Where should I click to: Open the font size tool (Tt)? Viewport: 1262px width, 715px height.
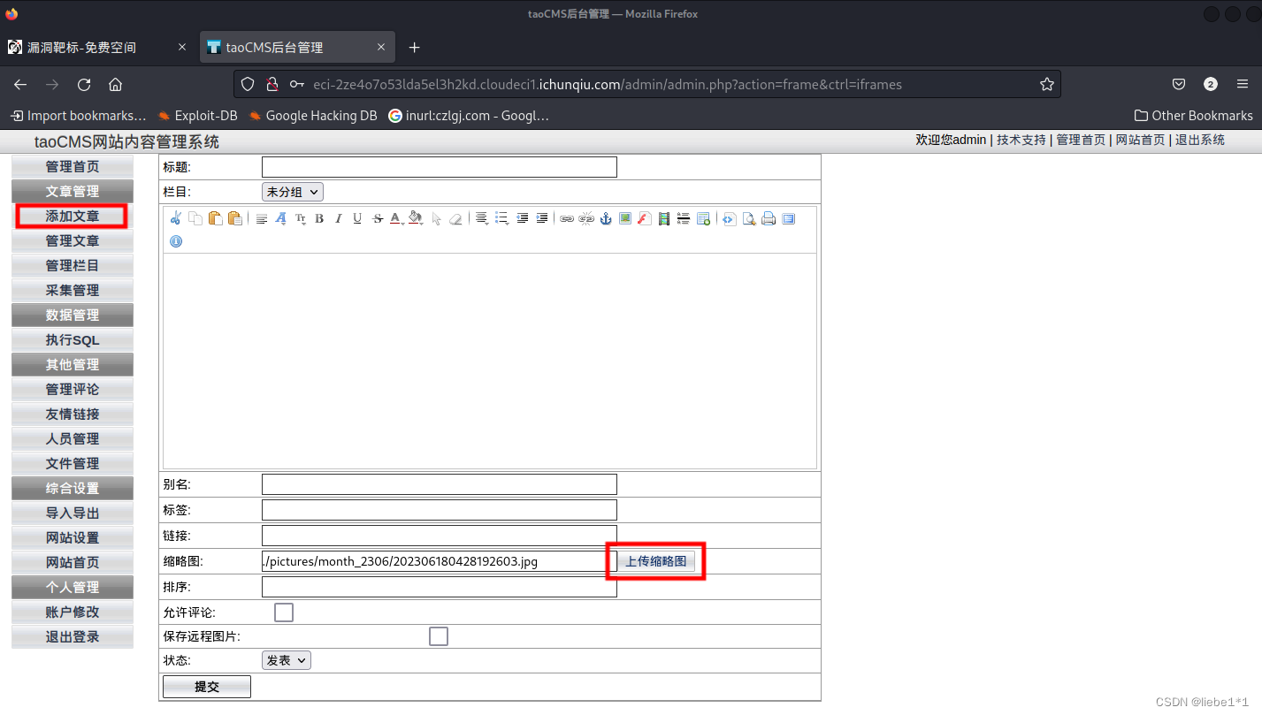click(x=301, y=218)
